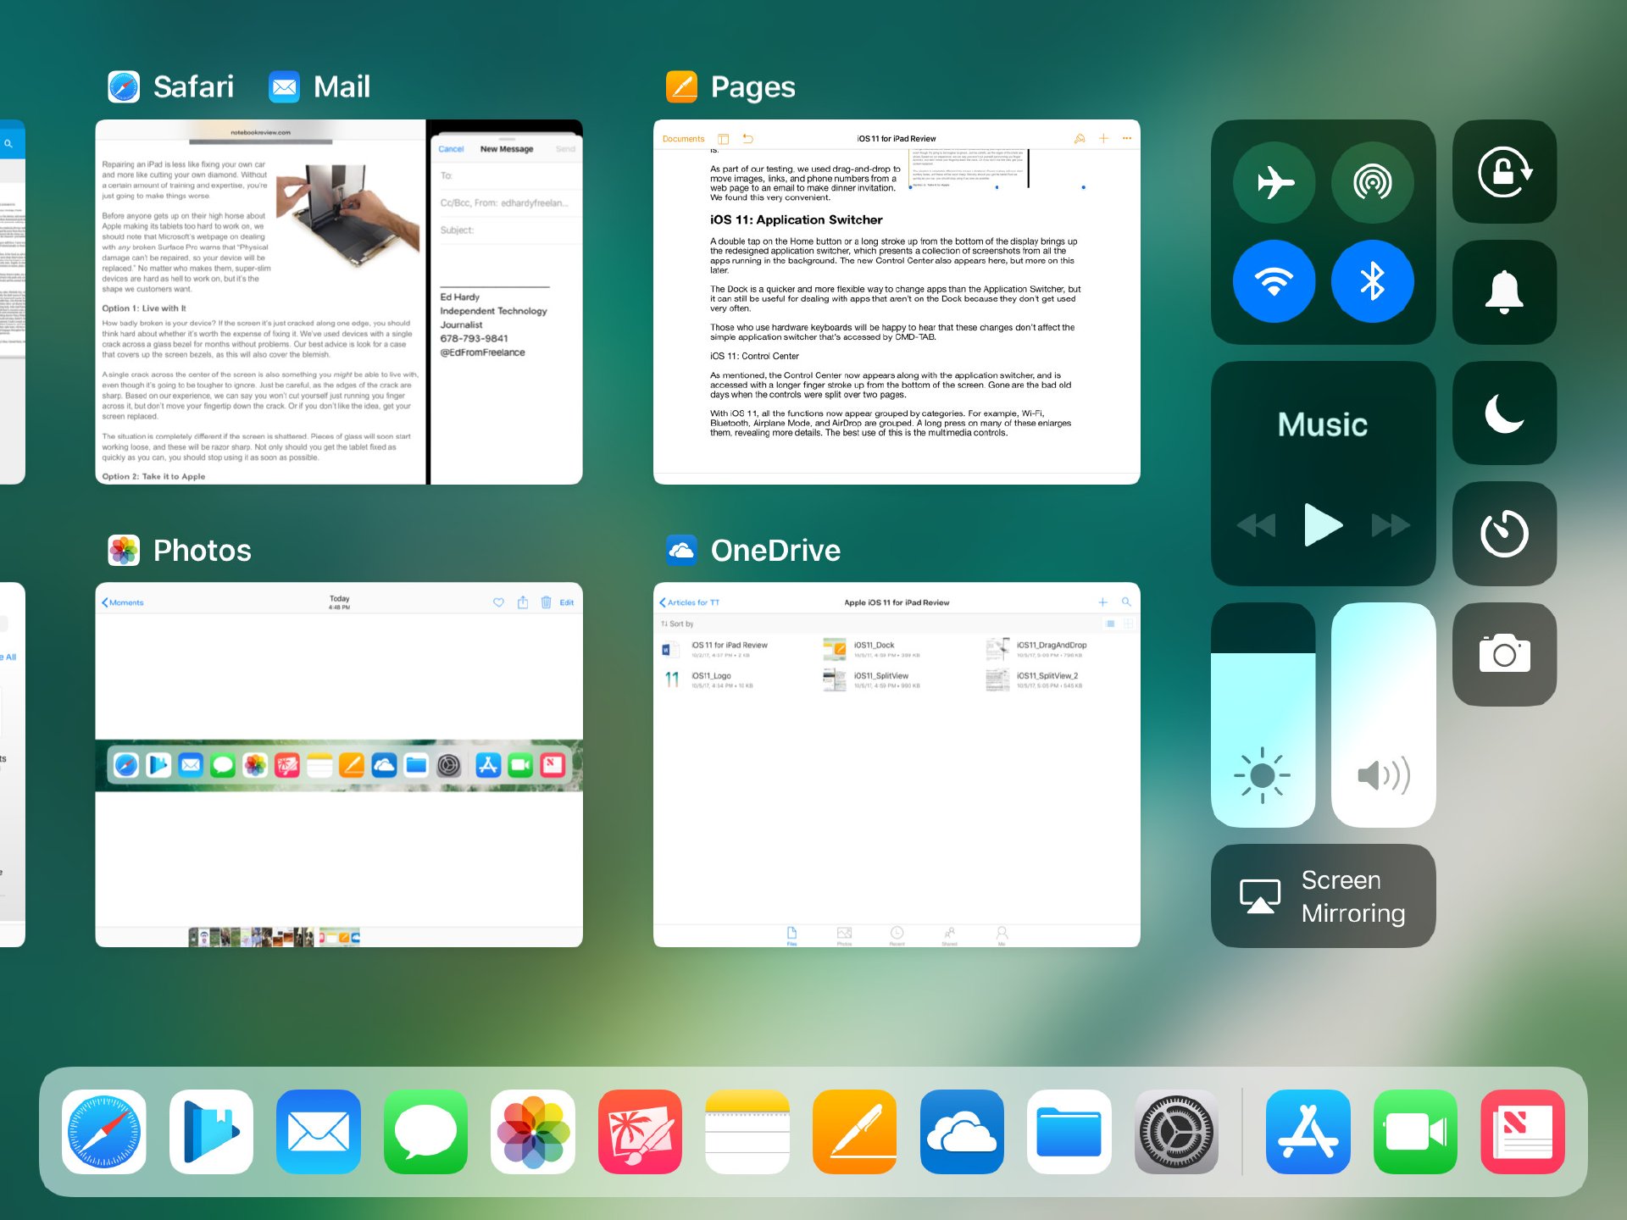Open Safari from the dock
The height and width of the screenshot is (1220, 1627).
(104, 1132)
